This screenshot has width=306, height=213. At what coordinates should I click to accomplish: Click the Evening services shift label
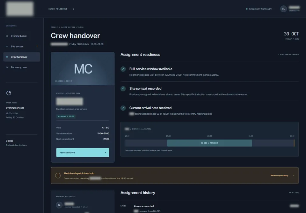pyautogui.click(x=15, y=108)
